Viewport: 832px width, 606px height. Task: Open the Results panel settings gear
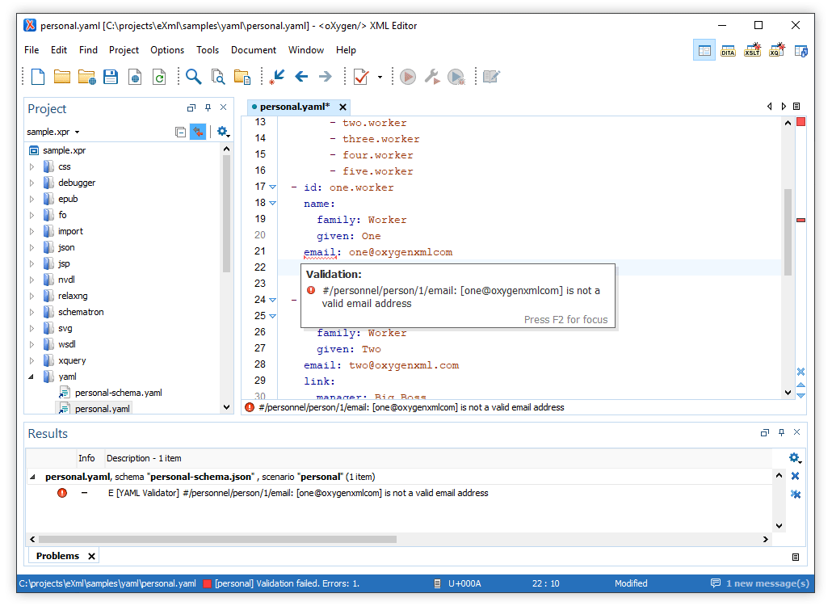click(x=795, y=458)
